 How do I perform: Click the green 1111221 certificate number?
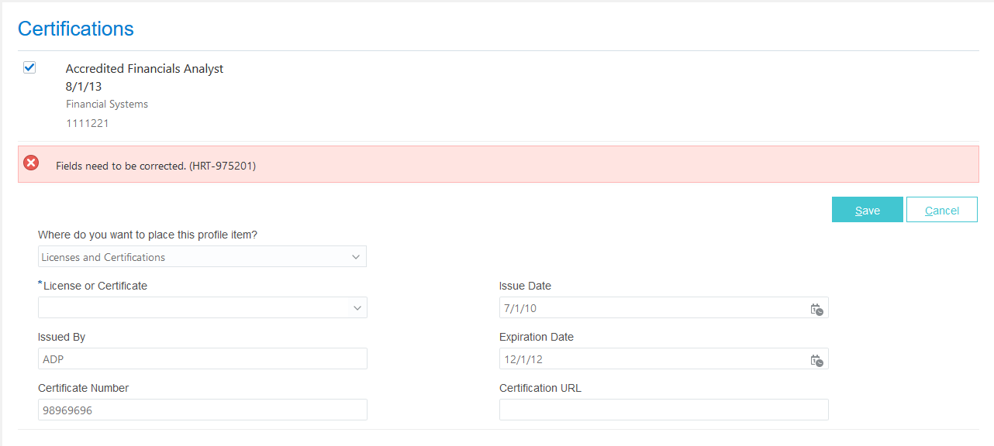[87, 122]
